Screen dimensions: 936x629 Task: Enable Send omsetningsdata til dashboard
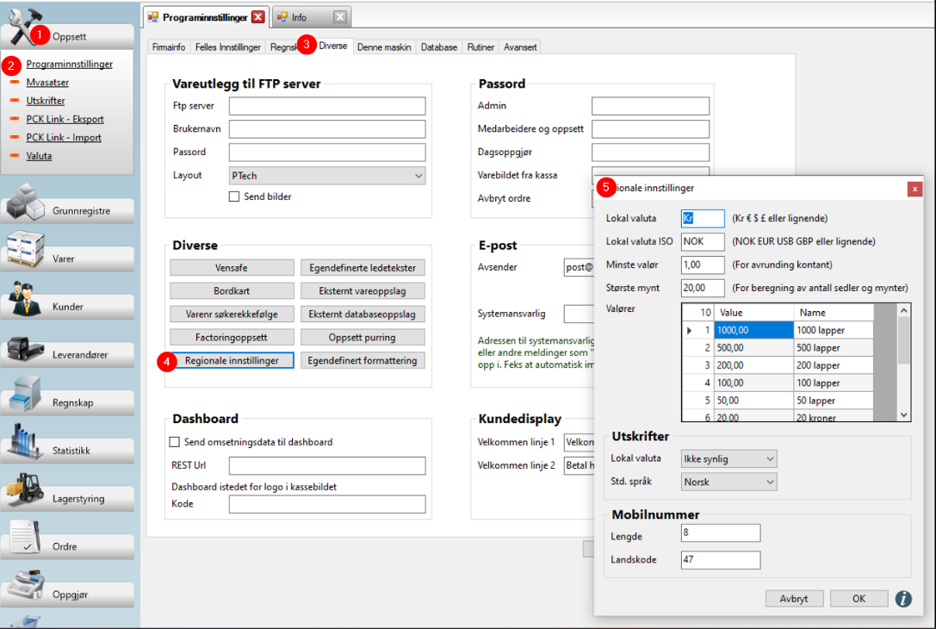174,442
